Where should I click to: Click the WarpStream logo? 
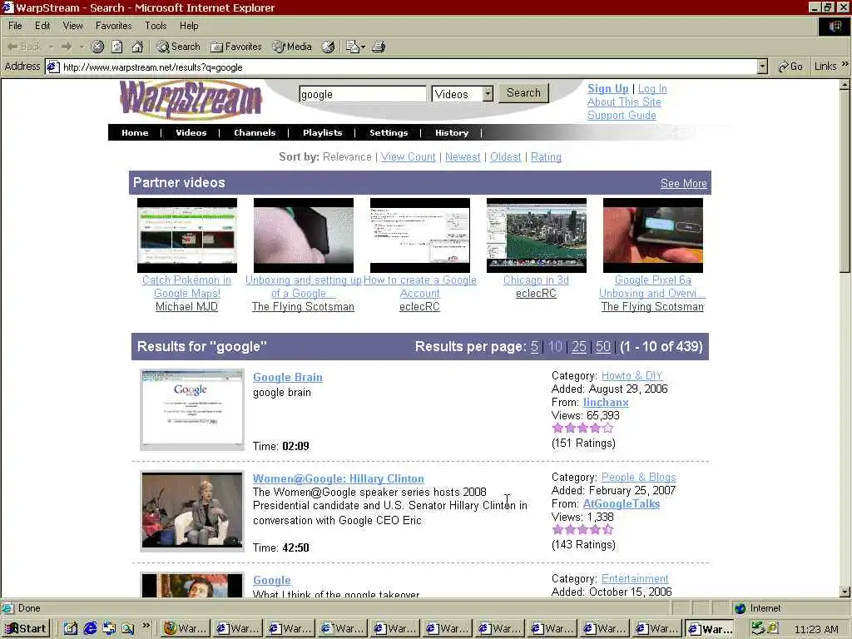point(191,100)
